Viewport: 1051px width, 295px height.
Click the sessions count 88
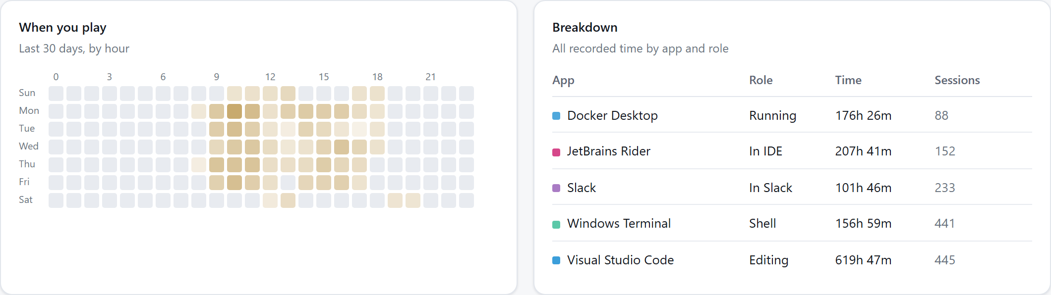pos(941,115)
